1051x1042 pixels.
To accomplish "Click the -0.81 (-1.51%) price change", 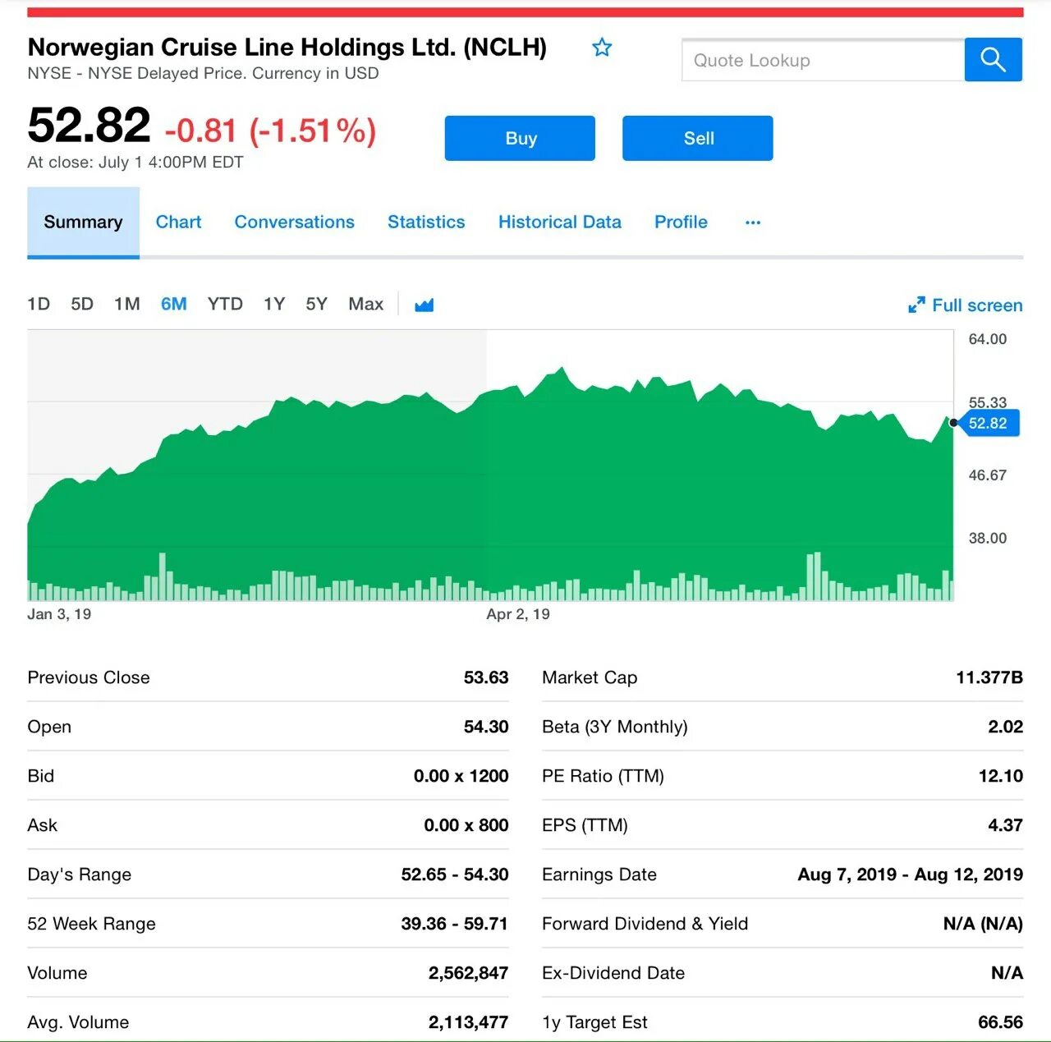I will 271,131.
